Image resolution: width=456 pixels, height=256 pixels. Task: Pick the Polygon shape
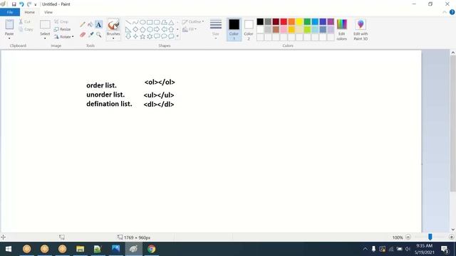(x=164, y=22)
